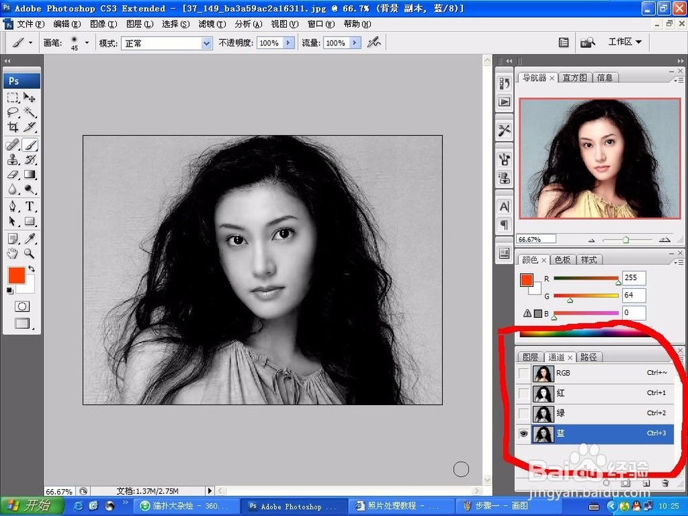Pick the Eraser tool
The width and height of the screenshot is (688, 516).
click(12, 174)
